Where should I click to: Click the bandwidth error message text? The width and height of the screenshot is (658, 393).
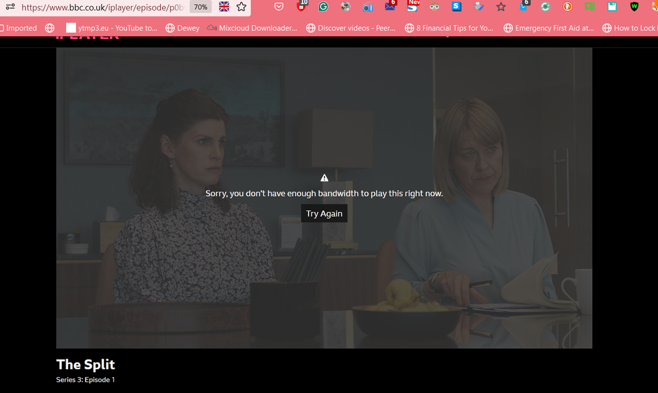324,194
